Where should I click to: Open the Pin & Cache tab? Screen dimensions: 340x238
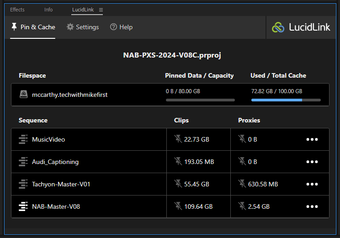[x=33, y=27]
